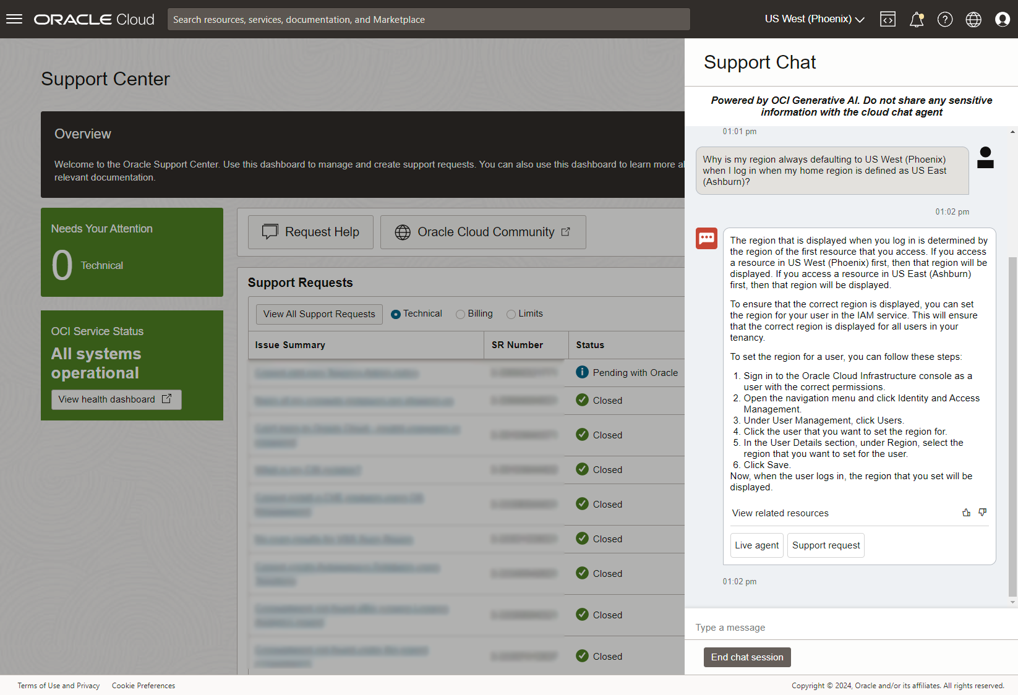This screenshot has width=1018, height=695.
Task: Open the language globe icon
Action: [973, 19]
